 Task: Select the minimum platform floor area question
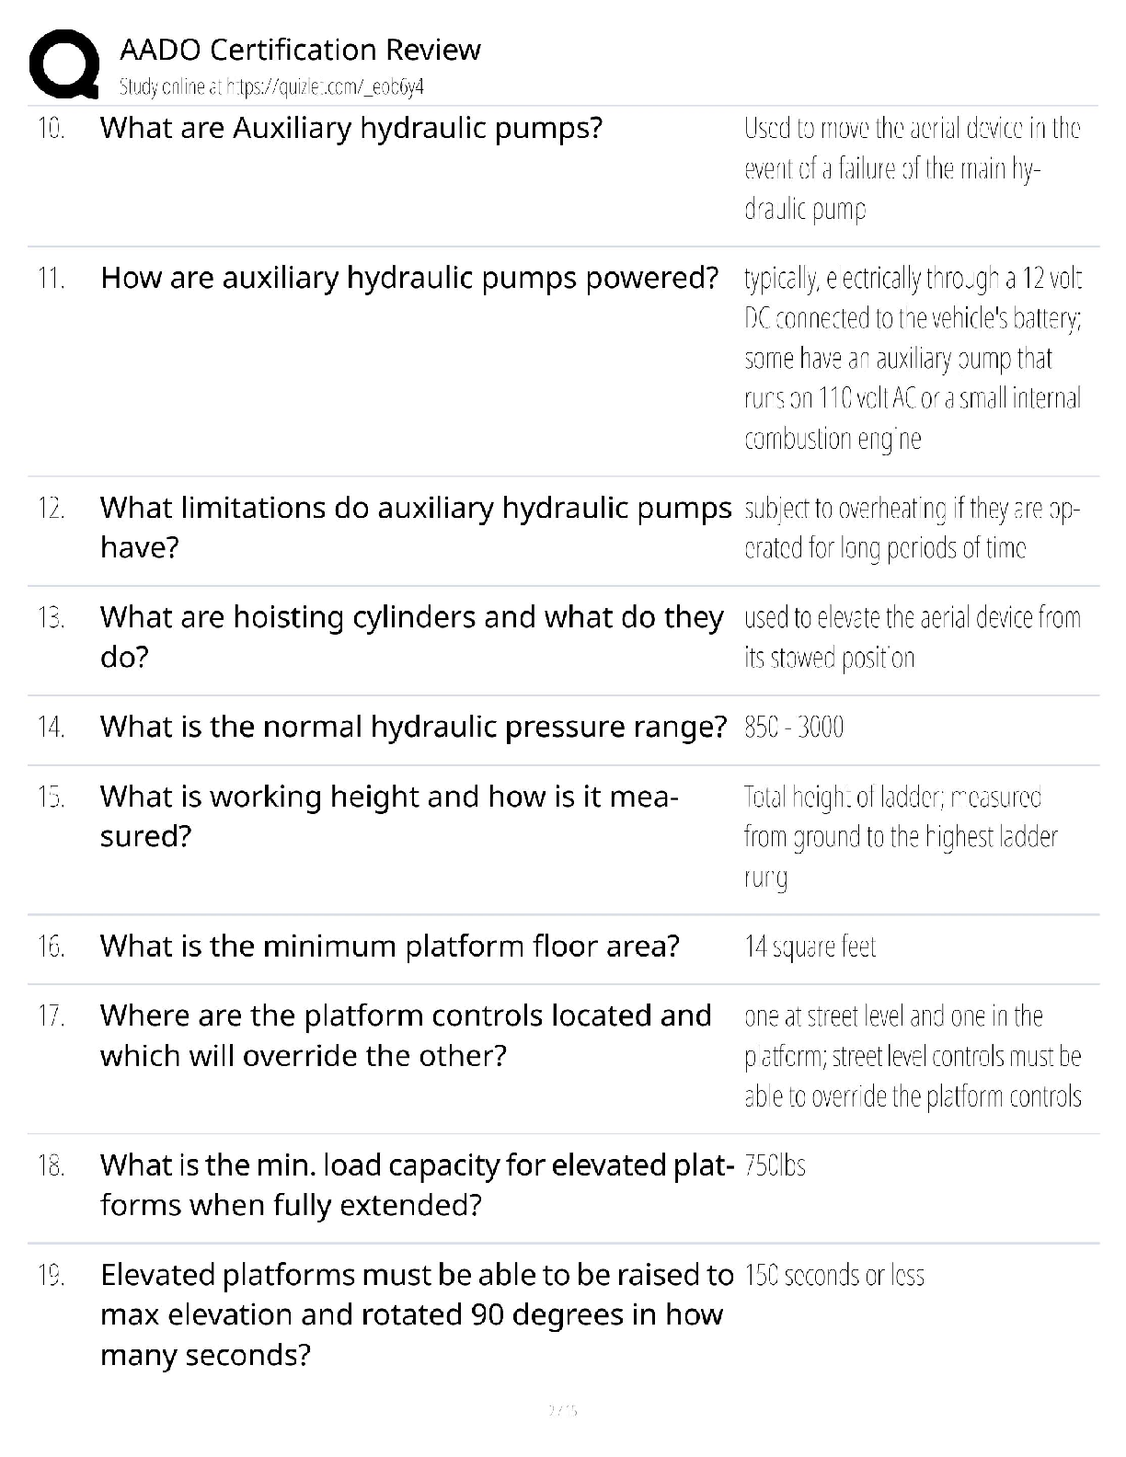(390, 946)
